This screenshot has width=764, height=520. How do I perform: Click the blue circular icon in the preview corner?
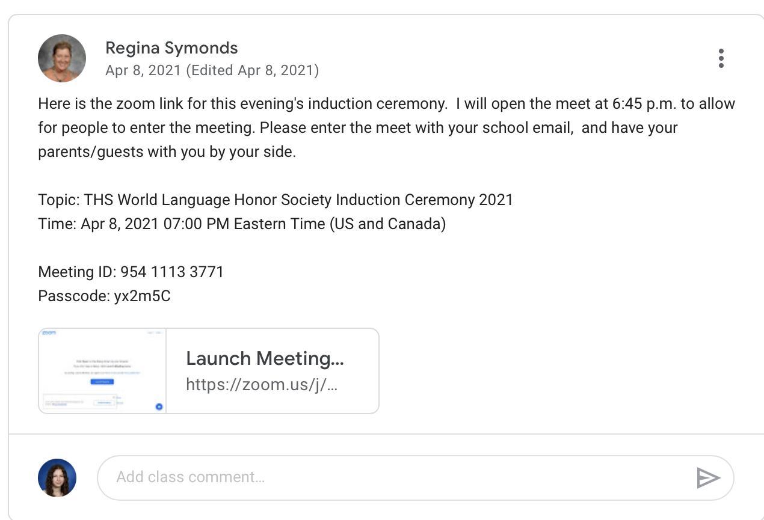pyautogui.click(x=159, y=406)
